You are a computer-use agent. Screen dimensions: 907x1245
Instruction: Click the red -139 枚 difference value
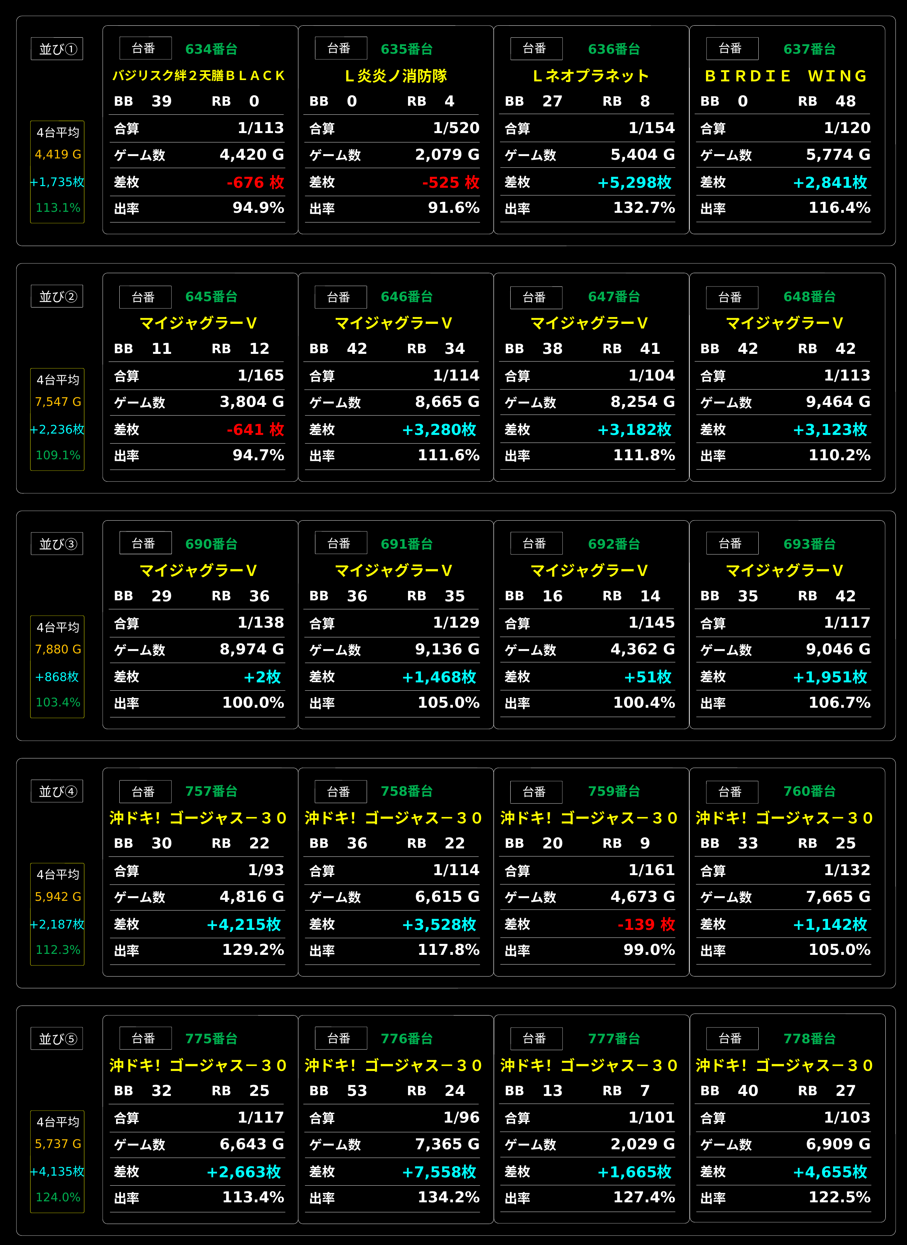[x=647, y=924]
